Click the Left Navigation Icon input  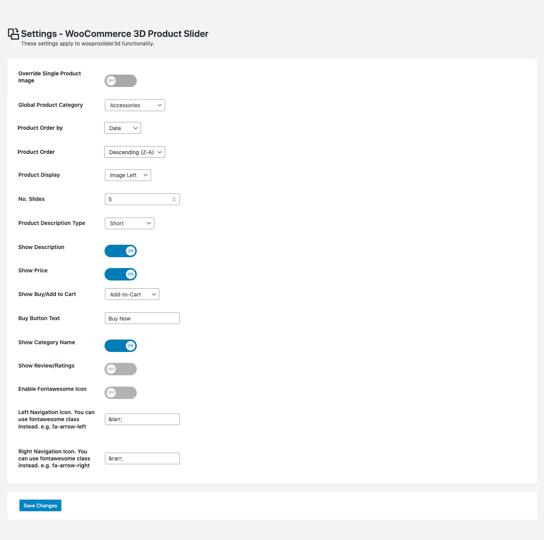(142, 419)
